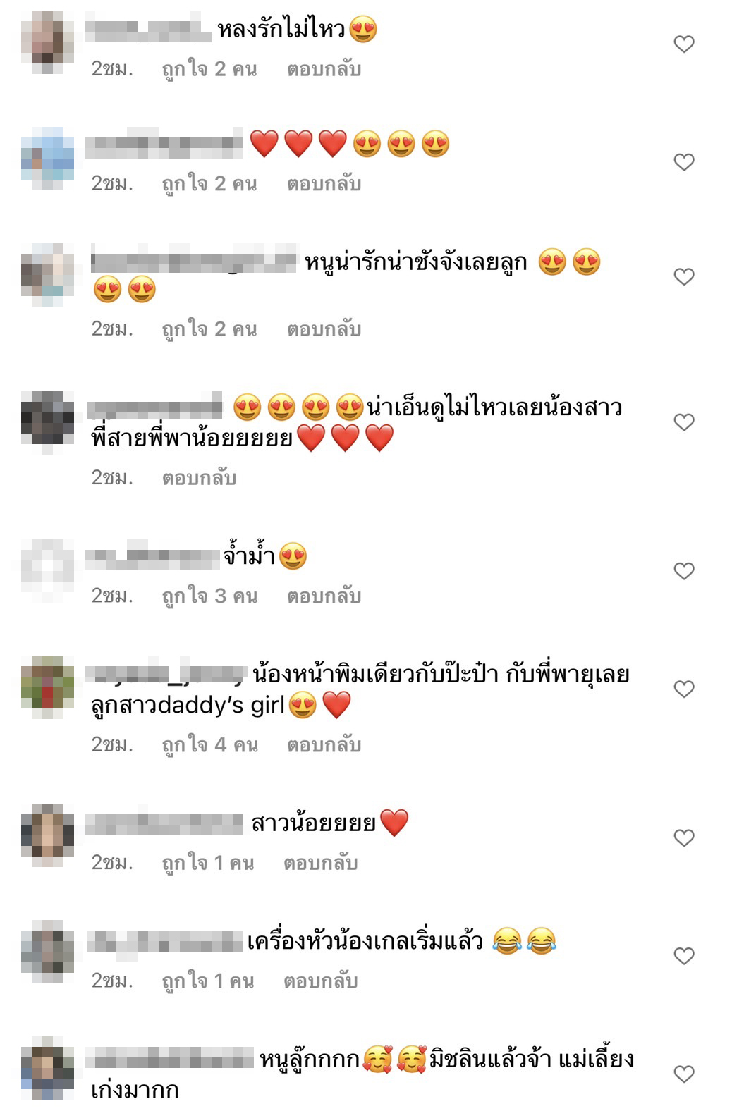Screen dimensions: 732x1111
Task: Like the "หนูน่ารักน่าชังจังเลยลูก" comment
Action: [x=684, y=276]
